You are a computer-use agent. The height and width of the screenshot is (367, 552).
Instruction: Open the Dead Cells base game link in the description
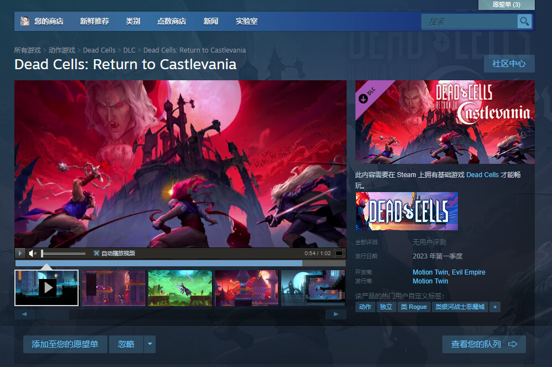[482, 174]
